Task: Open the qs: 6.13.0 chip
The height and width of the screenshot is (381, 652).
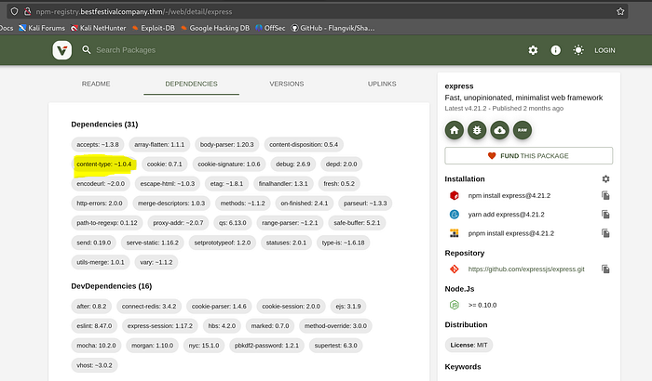Action: tap(233, 223)
